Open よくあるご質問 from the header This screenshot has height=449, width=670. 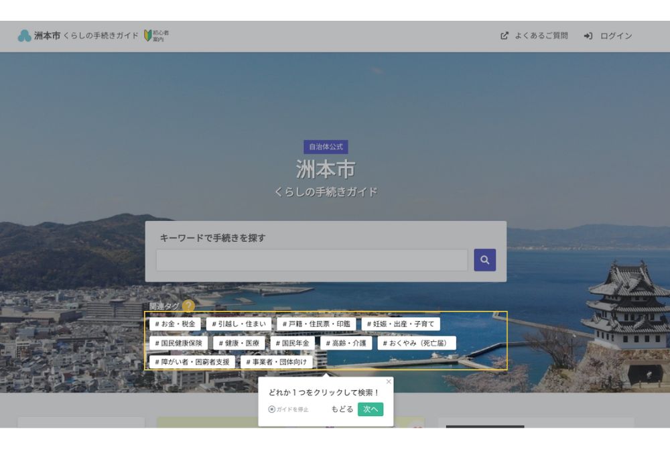click(x=542, y=36)
